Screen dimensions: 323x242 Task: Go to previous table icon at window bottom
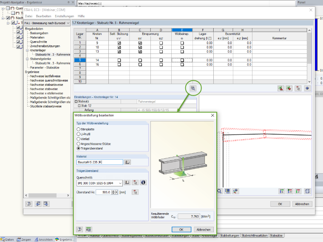pyautogui.click(x=38, y=204)
